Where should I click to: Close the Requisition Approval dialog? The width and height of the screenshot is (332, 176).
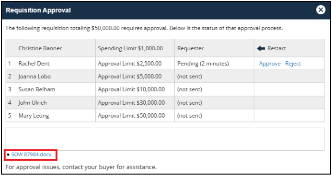point(321,10)
